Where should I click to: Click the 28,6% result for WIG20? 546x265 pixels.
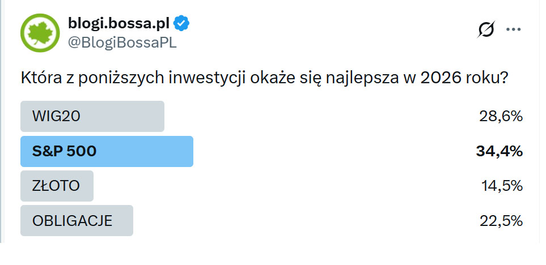pyautogui.click(x=500, y=116)
